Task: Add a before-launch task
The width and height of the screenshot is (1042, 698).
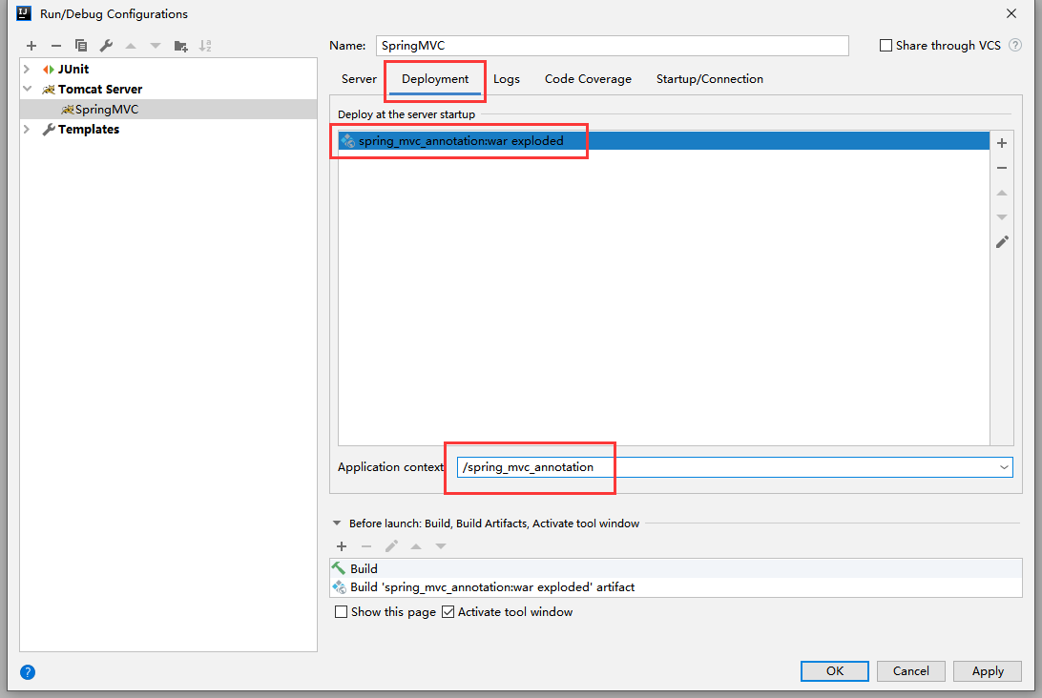Action: [342, 546]
